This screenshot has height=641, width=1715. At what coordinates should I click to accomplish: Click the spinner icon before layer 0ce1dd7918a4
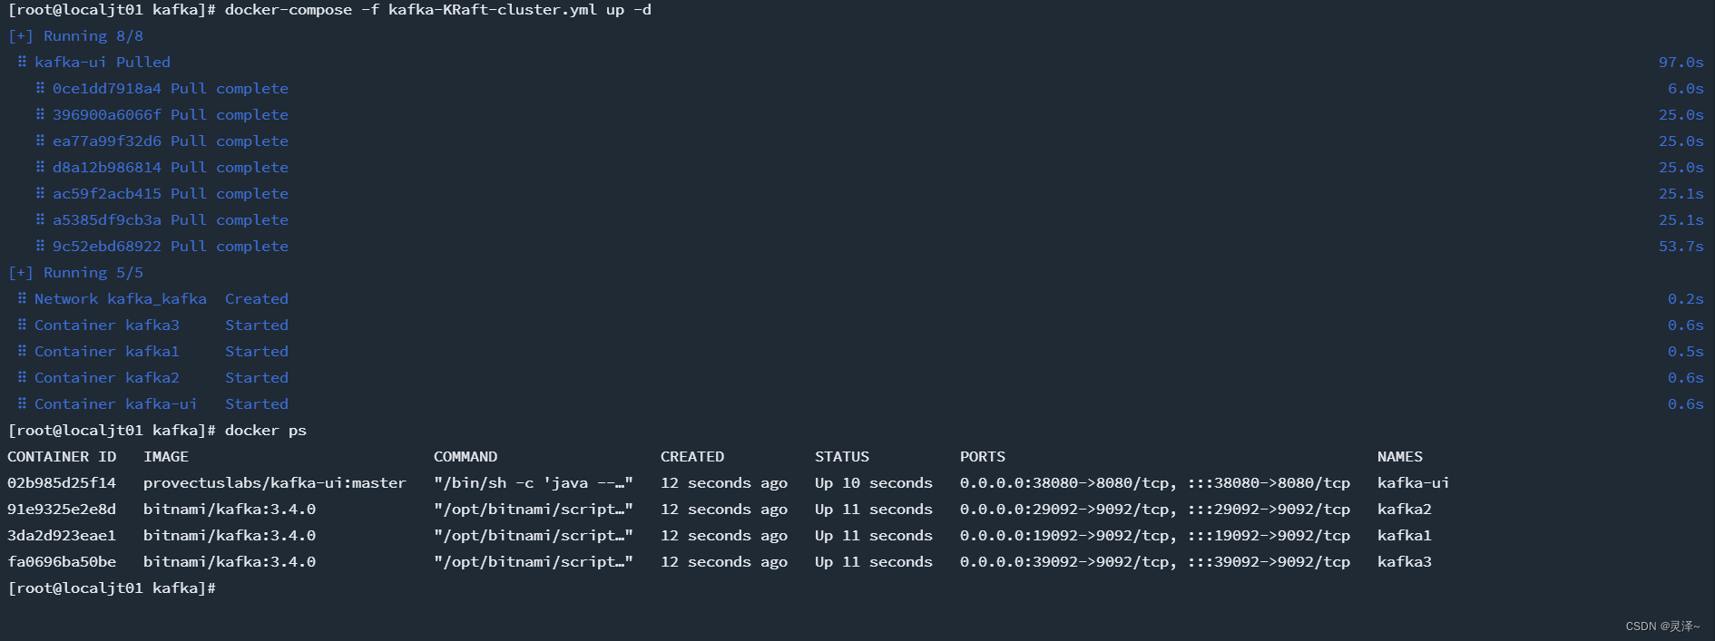pos(40,88)
